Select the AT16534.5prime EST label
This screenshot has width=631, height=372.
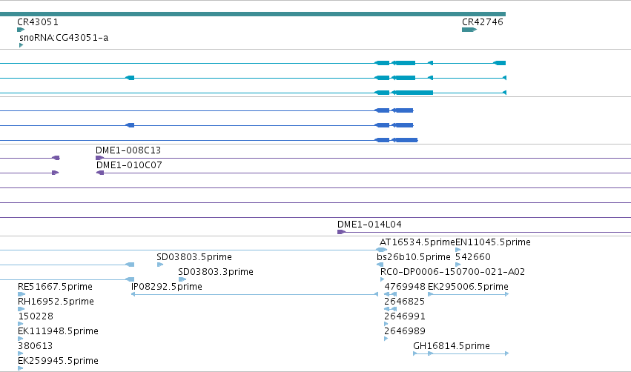[x=417, y=242]
